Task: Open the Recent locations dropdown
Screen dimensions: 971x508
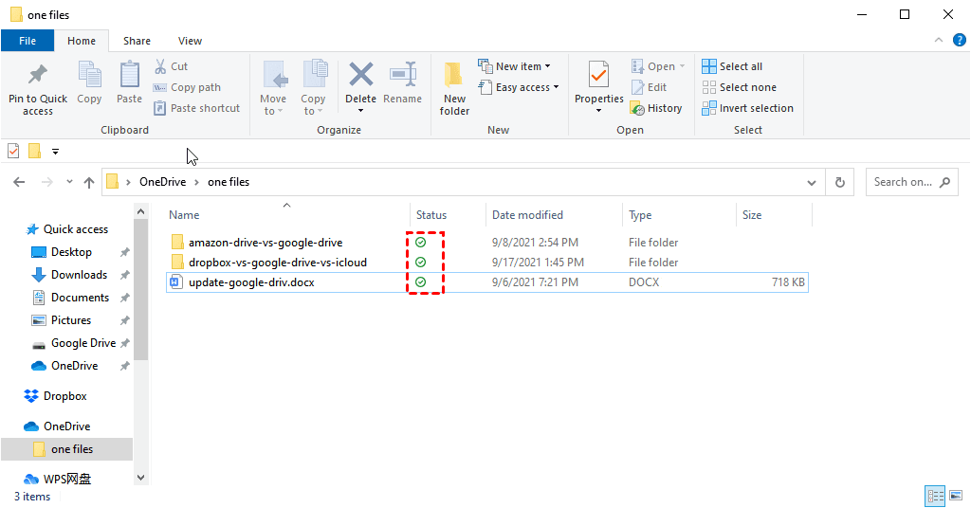Action: 69,182
